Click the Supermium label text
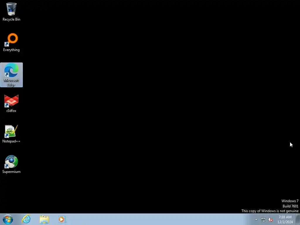This screenshot has height=225, width=300. click(11, 172)
